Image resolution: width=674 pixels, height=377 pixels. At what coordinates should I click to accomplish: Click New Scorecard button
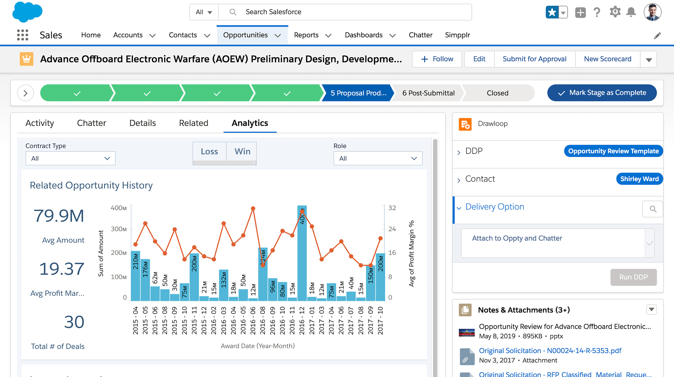coord(608,59)
